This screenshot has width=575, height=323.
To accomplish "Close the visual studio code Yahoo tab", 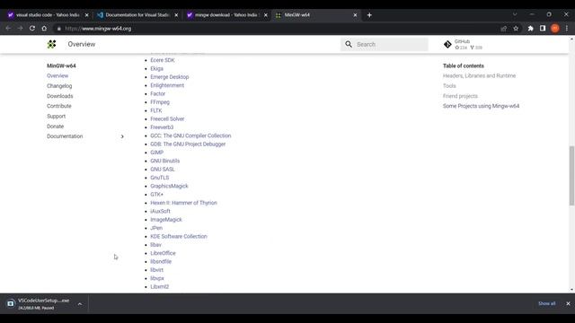I will (x=87, y=15).
